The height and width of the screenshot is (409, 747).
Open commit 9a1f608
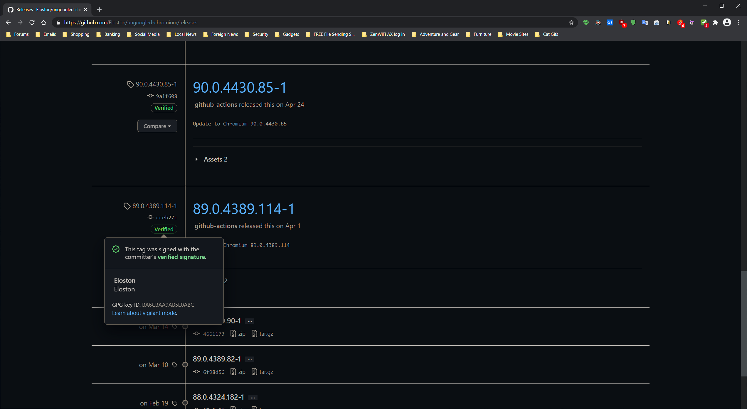(166, 96)
